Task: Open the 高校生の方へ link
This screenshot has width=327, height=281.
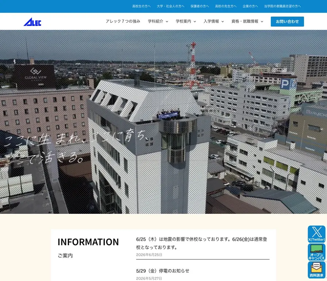Action: coord(141,6)
